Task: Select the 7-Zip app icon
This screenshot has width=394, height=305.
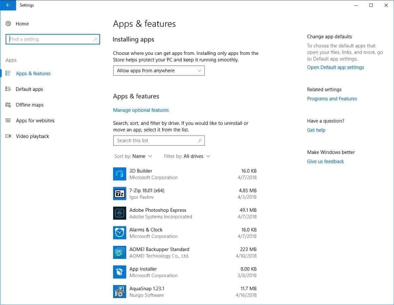Action: coord(120,194)
